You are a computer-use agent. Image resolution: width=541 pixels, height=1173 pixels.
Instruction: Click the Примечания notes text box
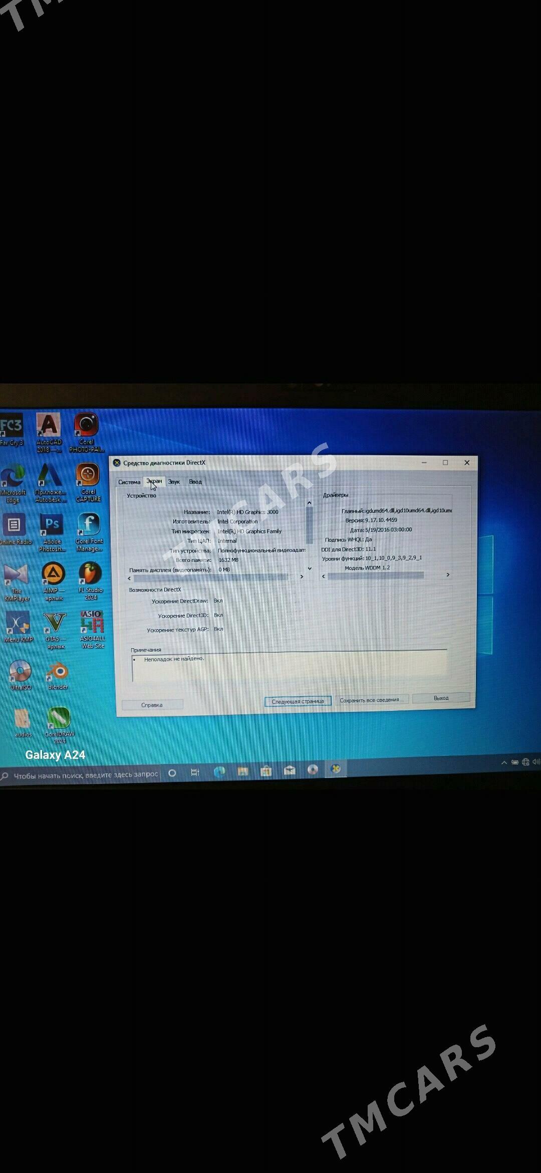pos(290,666)
